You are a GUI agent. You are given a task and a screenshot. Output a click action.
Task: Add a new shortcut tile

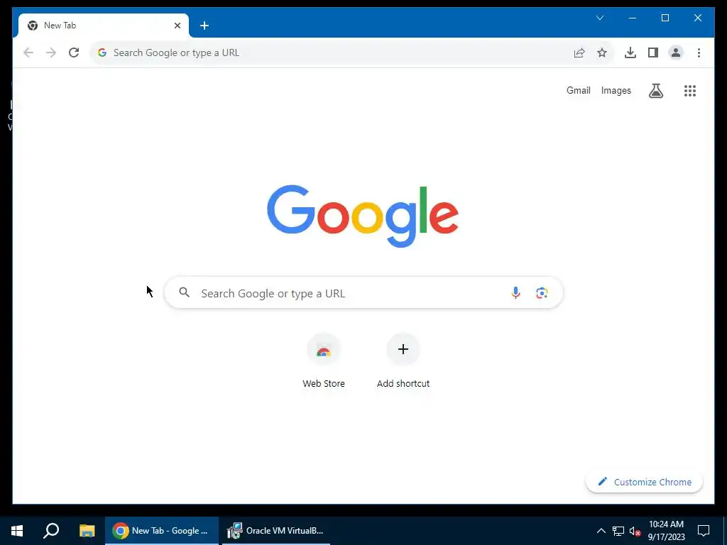coord(403,361)
